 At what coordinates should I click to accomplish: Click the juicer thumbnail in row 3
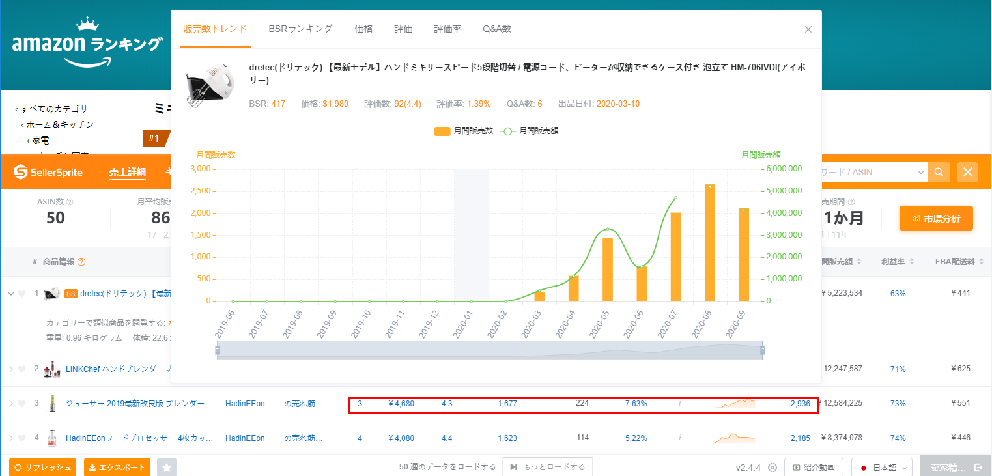(52, 404)
